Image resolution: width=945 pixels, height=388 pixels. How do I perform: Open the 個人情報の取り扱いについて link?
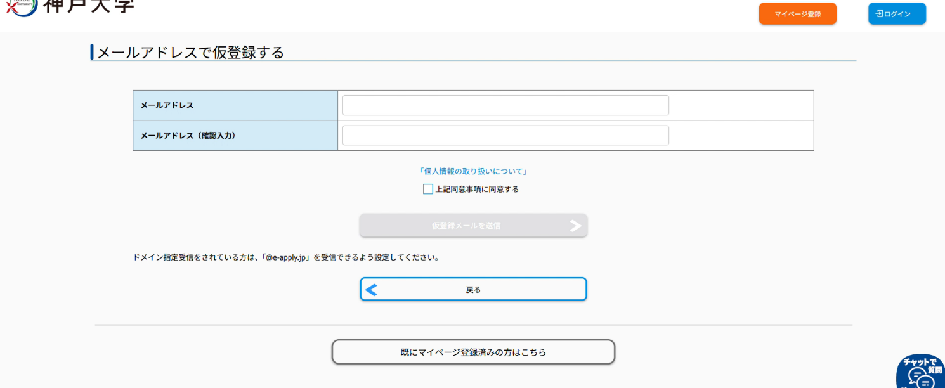(473, 171)
